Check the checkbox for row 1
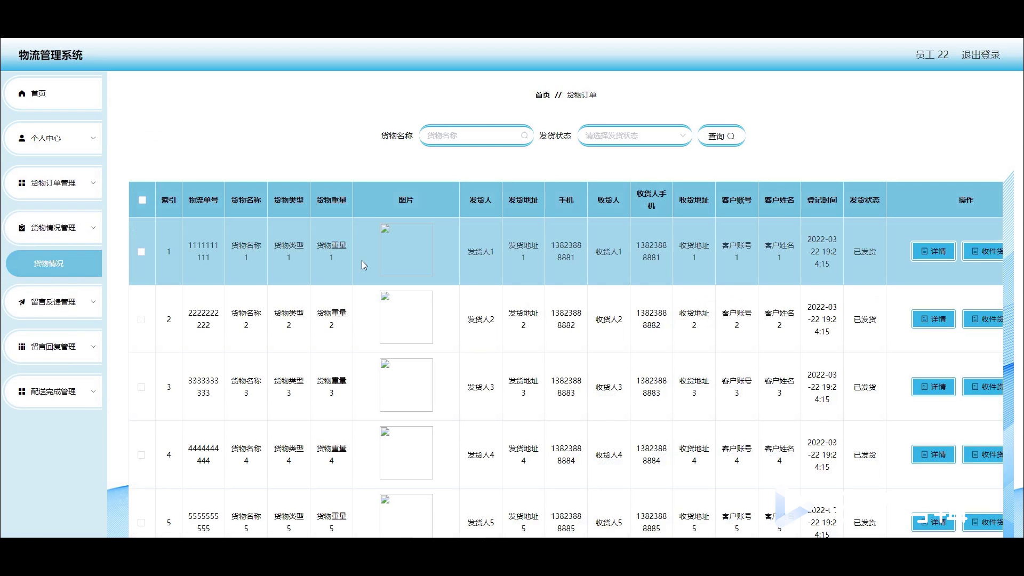 click(141, 252)
